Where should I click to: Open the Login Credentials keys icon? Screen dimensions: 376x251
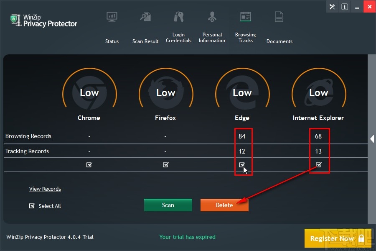coord(179,17)
